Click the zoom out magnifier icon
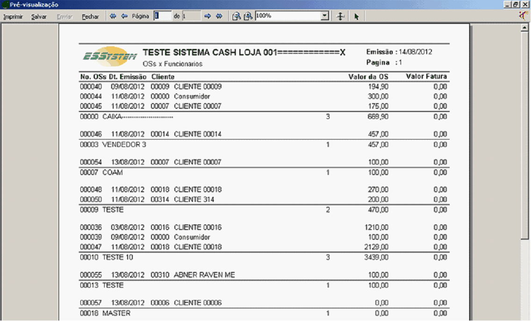 point(237,16)
